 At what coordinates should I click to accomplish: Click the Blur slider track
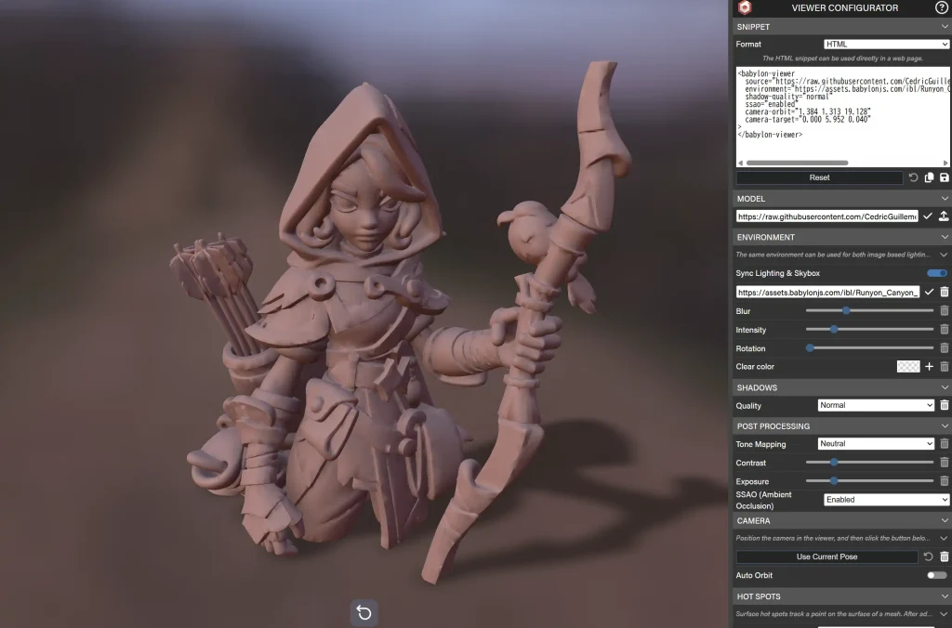(869, 310)
